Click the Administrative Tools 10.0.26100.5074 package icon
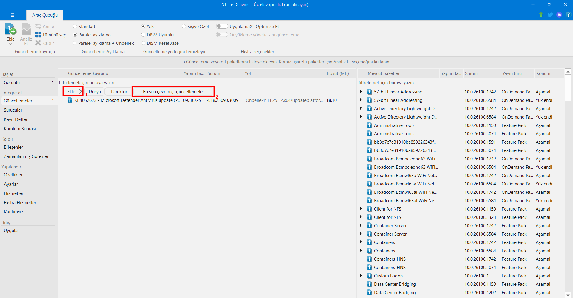The image size is (573, 298). click(370, 134)
